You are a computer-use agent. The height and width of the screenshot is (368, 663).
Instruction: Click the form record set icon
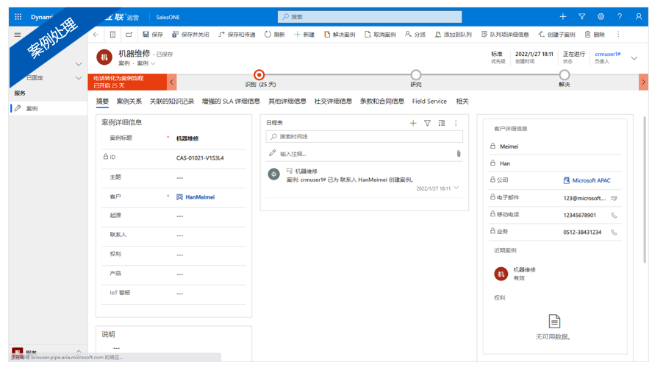[112, 35]
